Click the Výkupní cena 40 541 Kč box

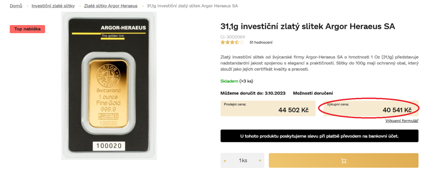371,109
